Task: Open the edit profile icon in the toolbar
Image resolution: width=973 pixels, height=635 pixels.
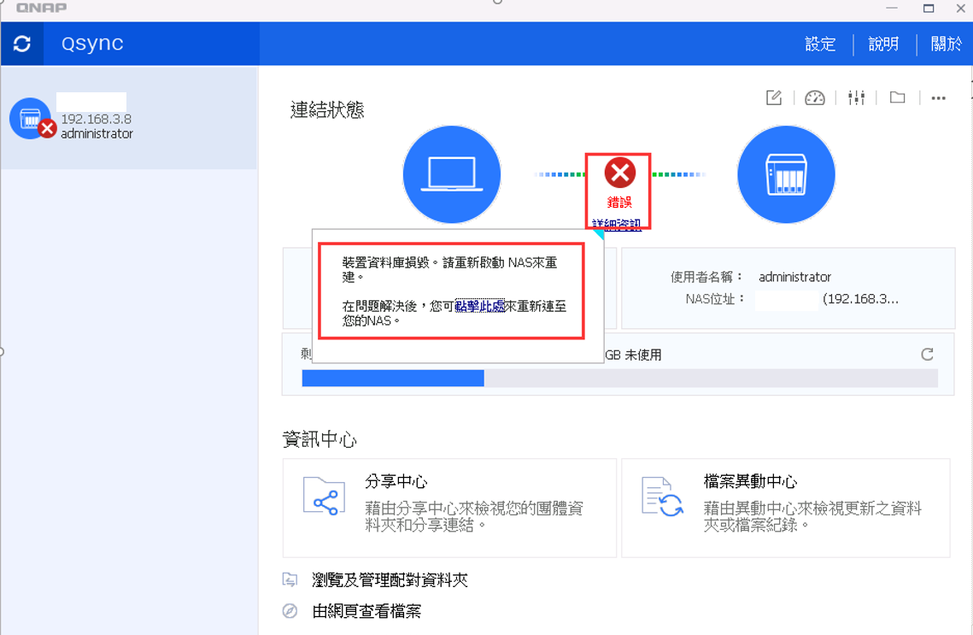Action: pyautogui.click(x=774, y=98)
